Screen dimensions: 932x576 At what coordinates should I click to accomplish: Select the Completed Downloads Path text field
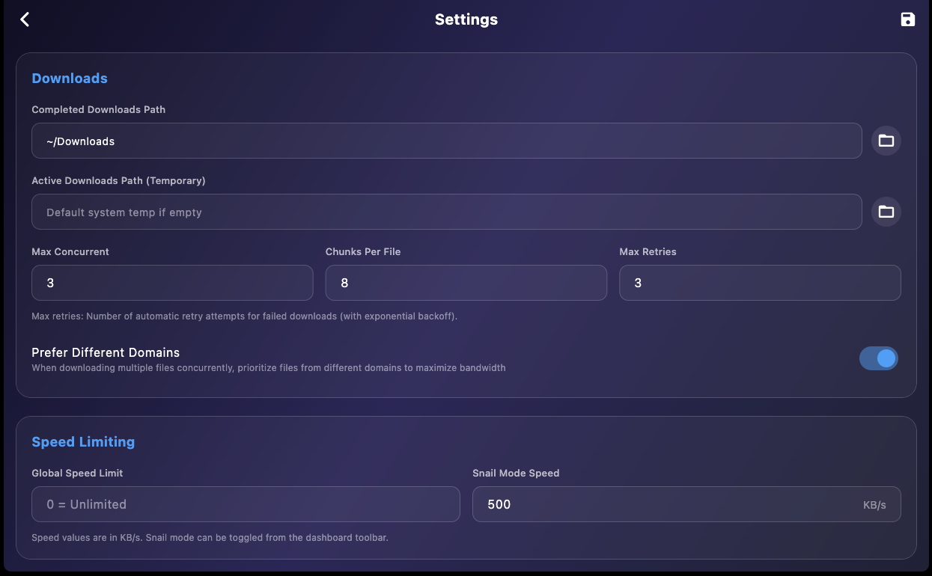(447, 141)
